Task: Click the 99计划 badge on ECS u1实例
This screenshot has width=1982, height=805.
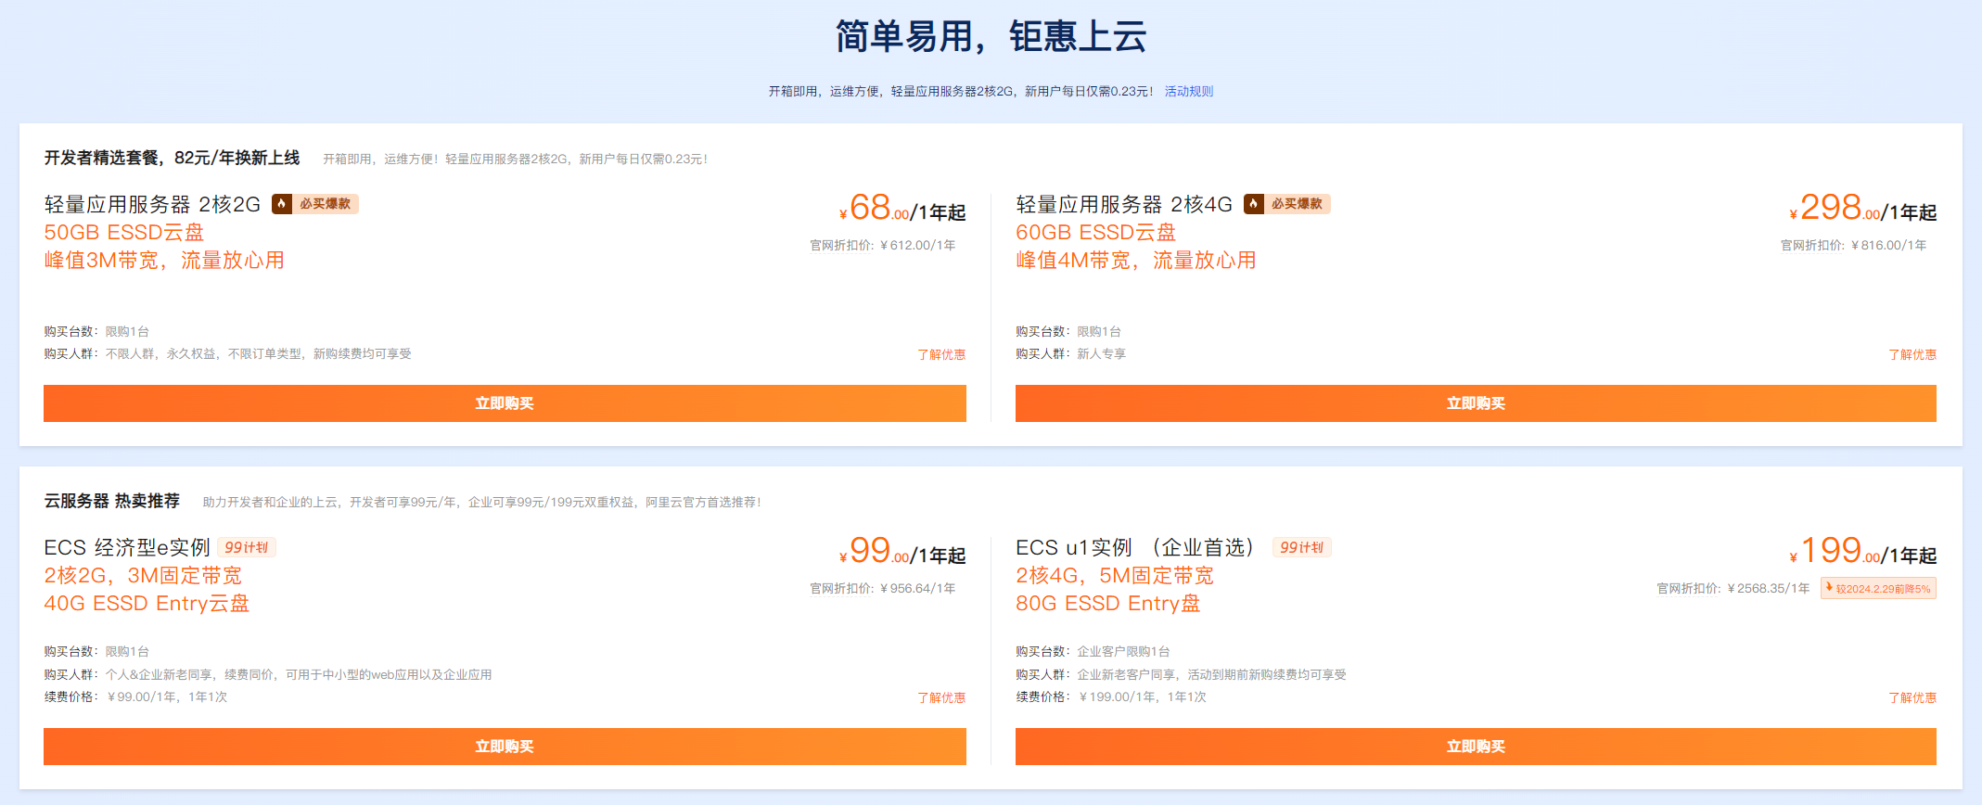Action: [1302, 547]
